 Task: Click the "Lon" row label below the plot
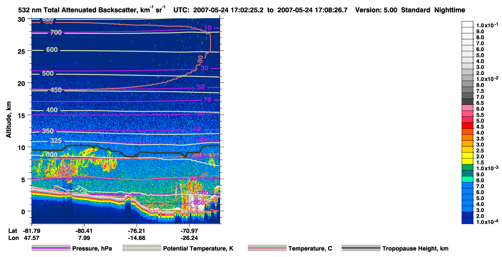(13, 238)
